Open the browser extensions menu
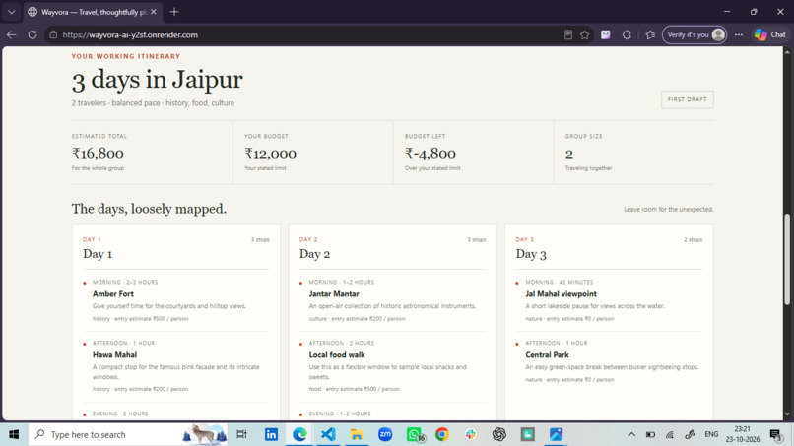794x446 pixels. coord(627,34)
